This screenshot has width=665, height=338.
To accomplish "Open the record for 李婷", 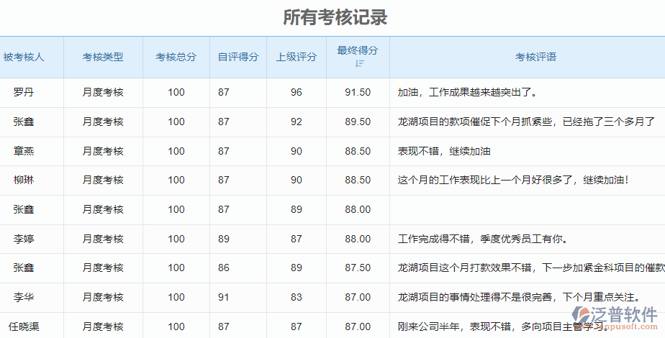I will [x=24, y=239].
